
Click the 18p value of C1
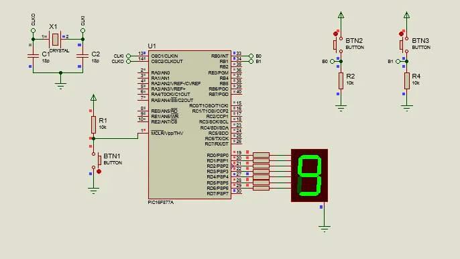click(46, 61)
